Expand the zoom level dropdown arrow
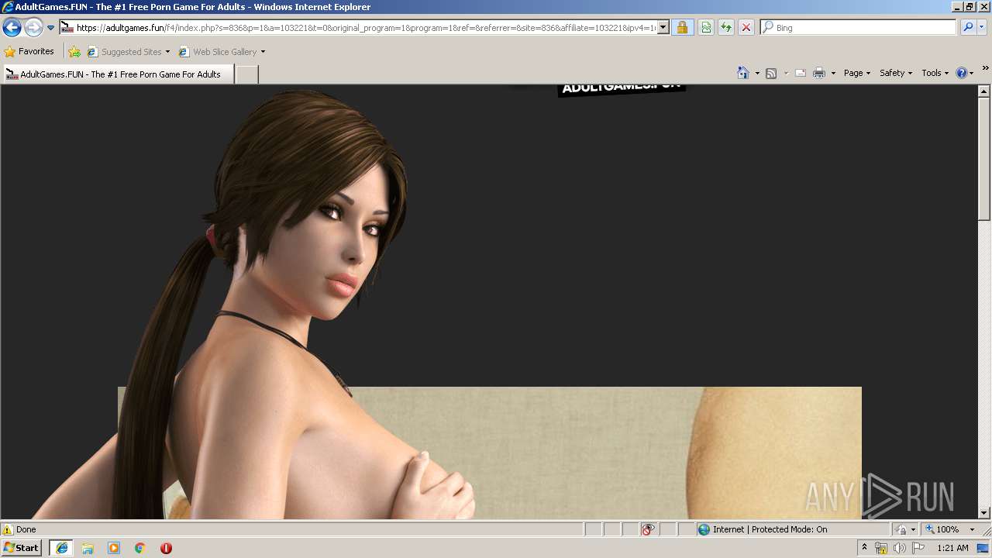 click(x=972, y=529)
